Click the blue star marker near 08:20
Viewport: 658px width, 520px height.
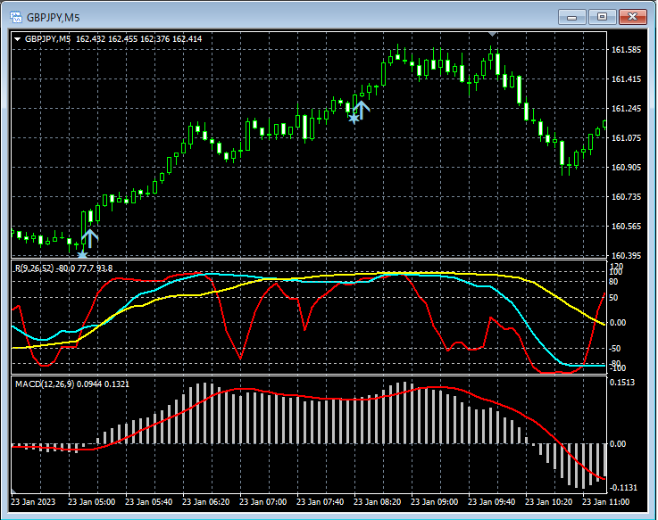[354, 119]
